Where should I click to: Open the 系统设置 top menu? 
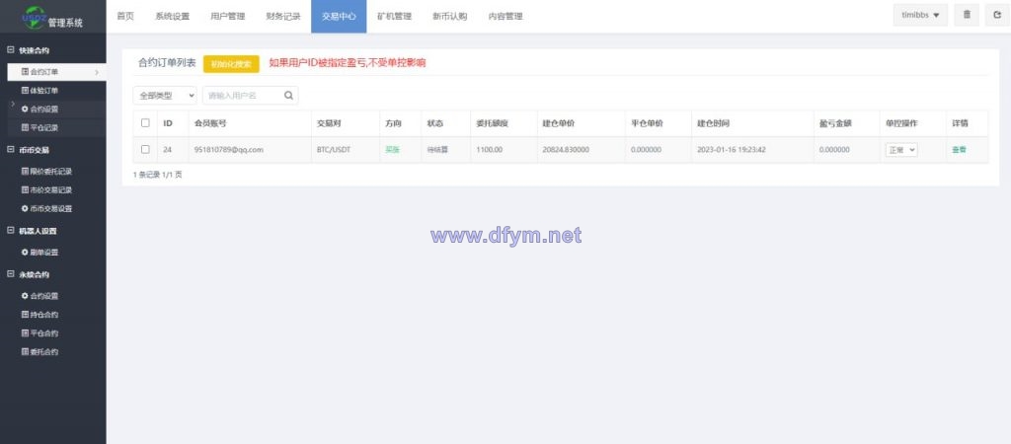click(172, 17)
